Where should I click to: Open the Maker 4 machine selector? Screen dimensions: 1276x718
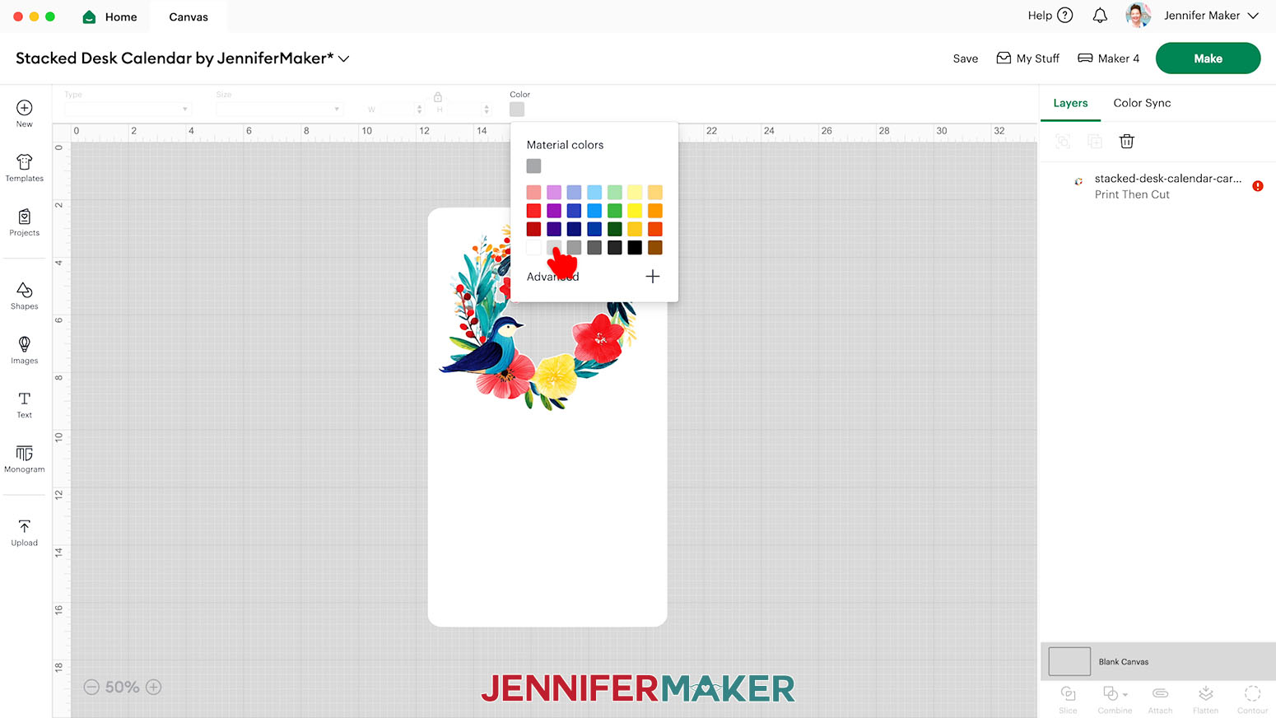[x=1108, y=58]
